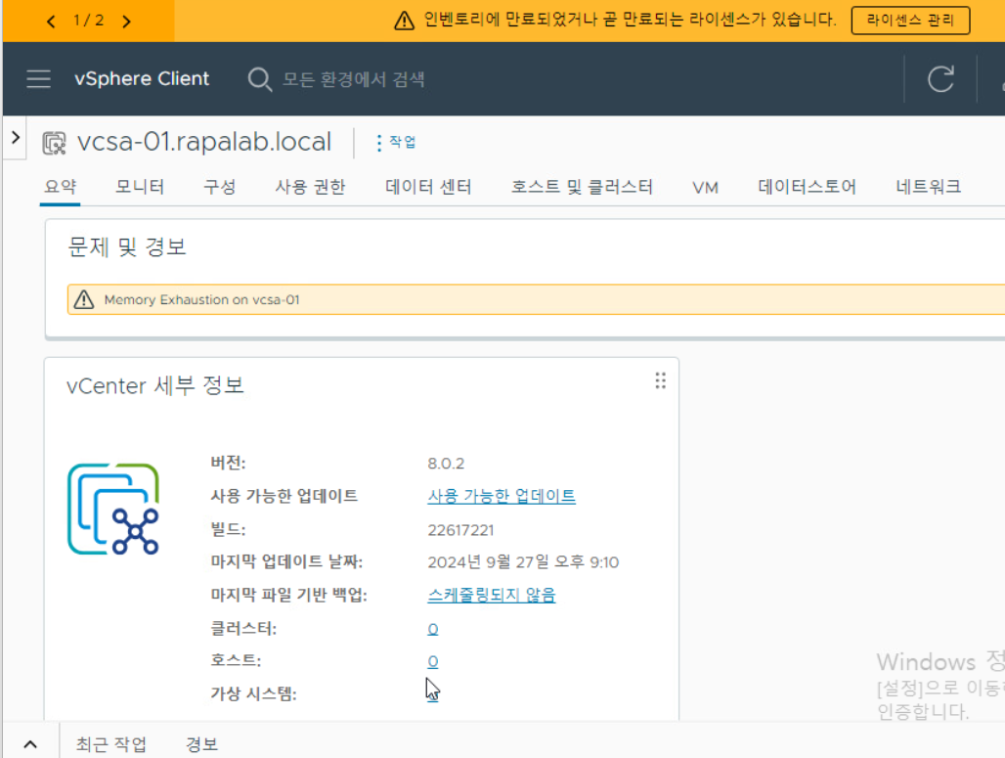Open the 경보 bottom tab
1005x758 pixels.
[x=202, y=744]
